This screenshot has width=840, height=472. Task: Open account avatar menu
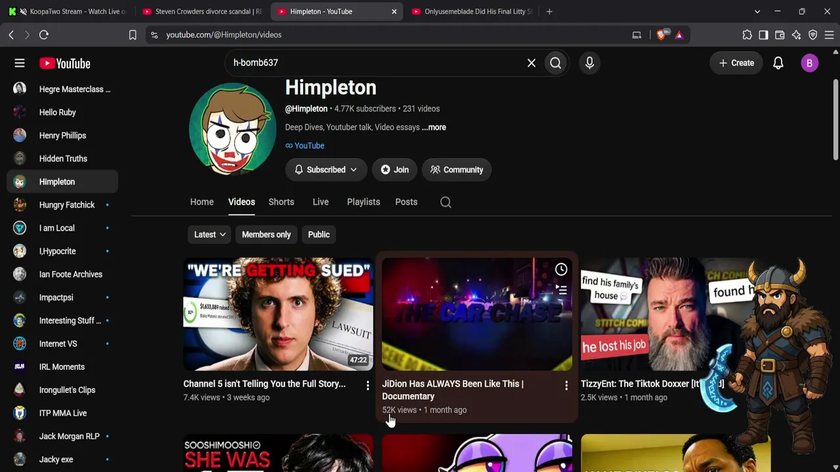809,63
